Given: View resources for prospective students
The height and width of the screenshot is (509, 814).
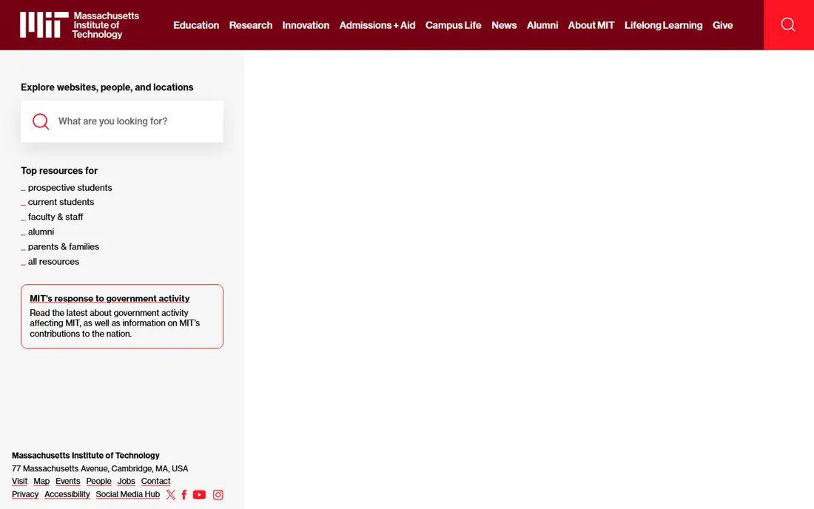Looking at the screenshot, I should 70,187.
